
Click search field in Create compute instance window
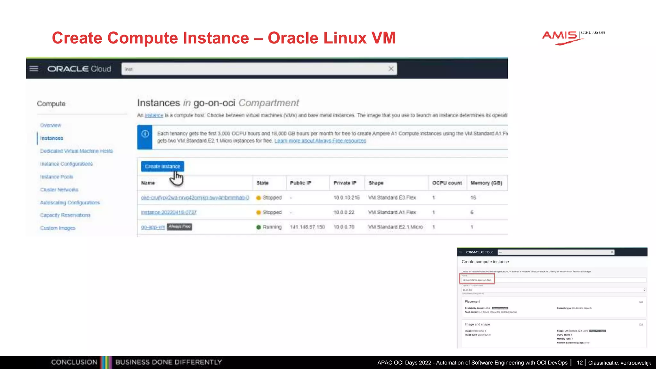556,252
